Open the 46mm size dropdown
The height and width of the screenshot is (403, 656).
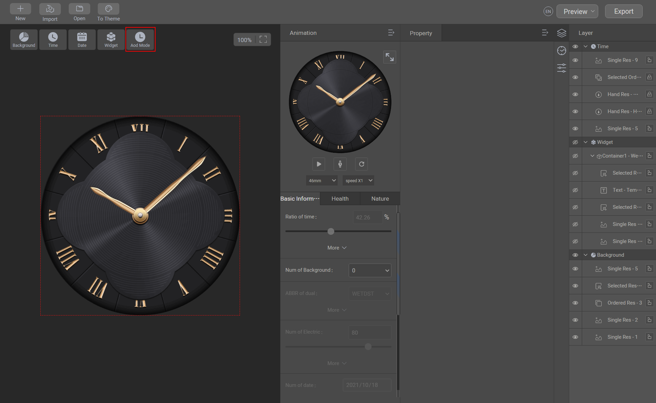click(322, 180)
